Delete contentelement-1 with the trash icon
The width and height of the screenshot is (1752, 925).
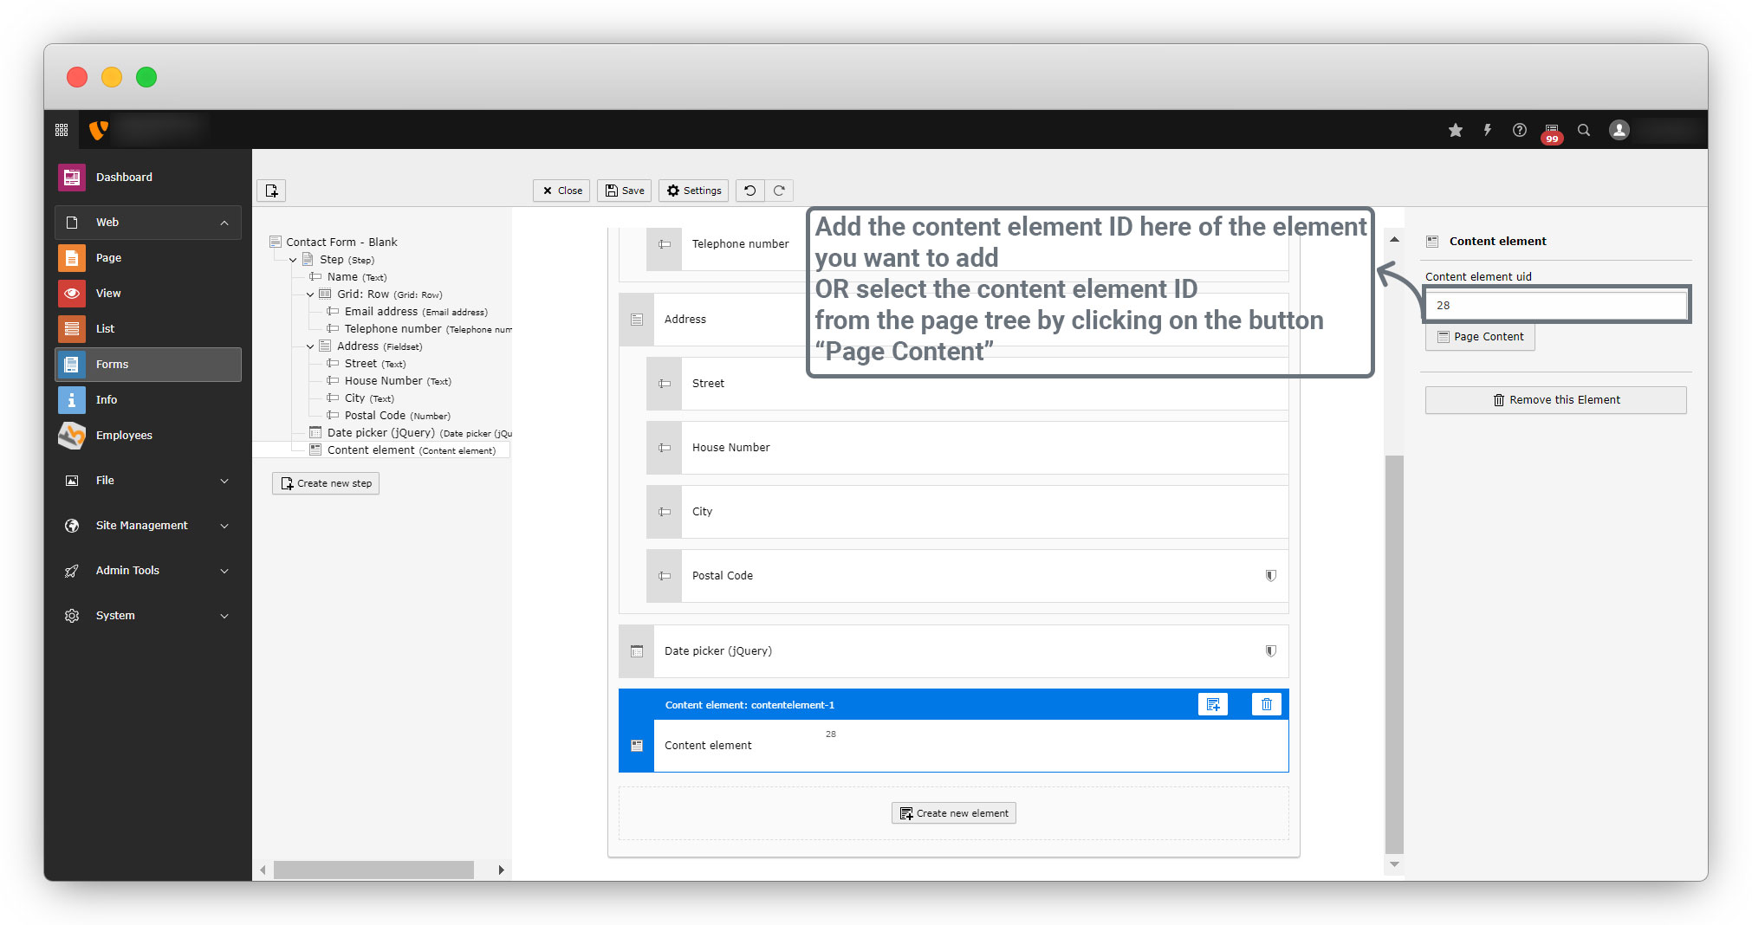pyautogui.click(x=1266, y=704)
